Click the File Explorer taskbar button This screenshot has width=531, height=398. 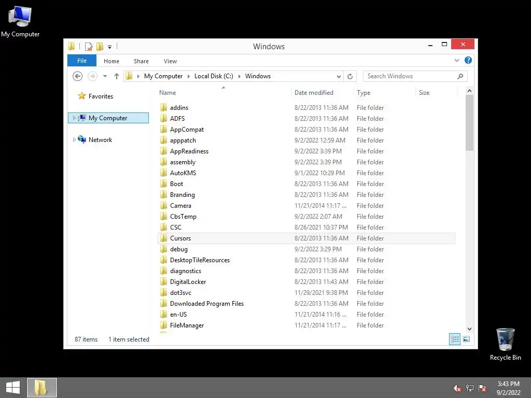pos(41,388)
